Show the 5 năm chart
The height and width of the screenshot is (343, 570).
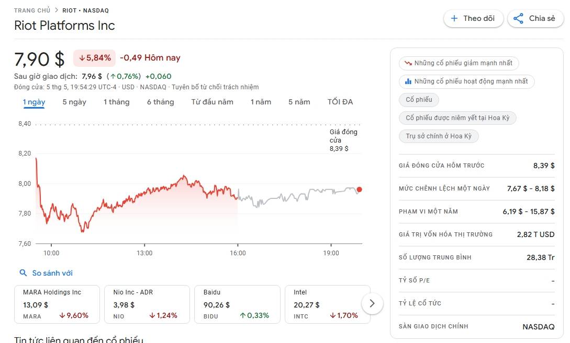[299, 102]
